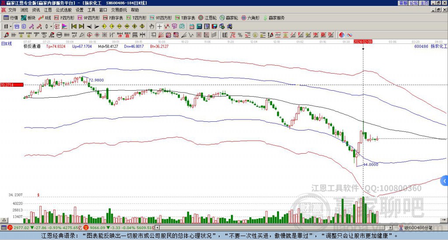This screenshot has height=240, width=448.
Task: Click the yin-yang taiji icon
Action: point(342,35)
